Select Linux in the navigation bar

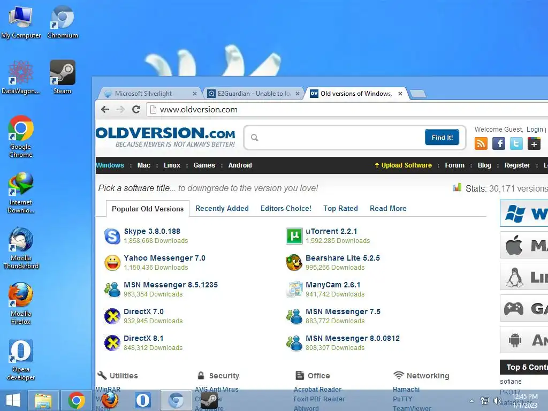click(172, 165)
